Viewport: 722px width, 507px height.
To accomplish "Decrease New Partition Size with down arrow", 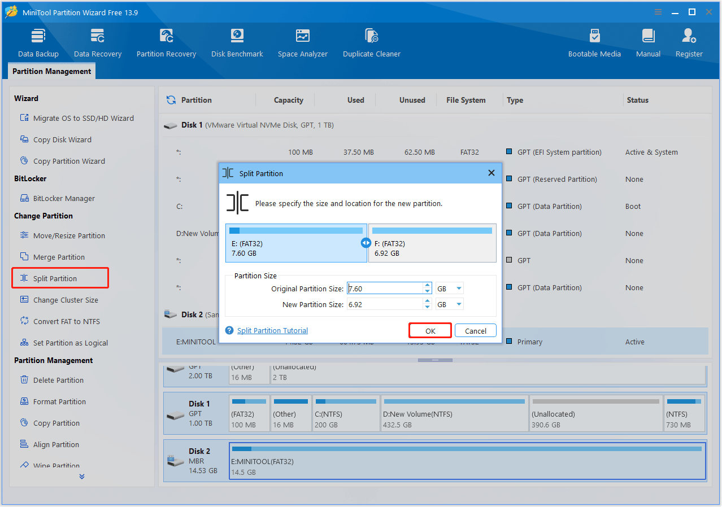I will click(428, 307).
